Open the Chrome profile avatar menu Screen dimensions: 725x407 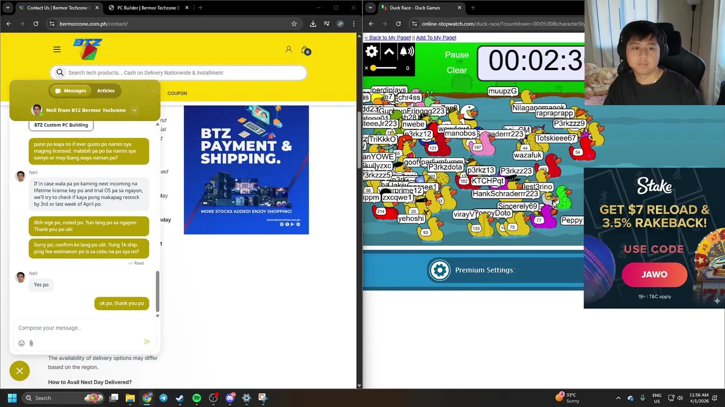point(340,24)
